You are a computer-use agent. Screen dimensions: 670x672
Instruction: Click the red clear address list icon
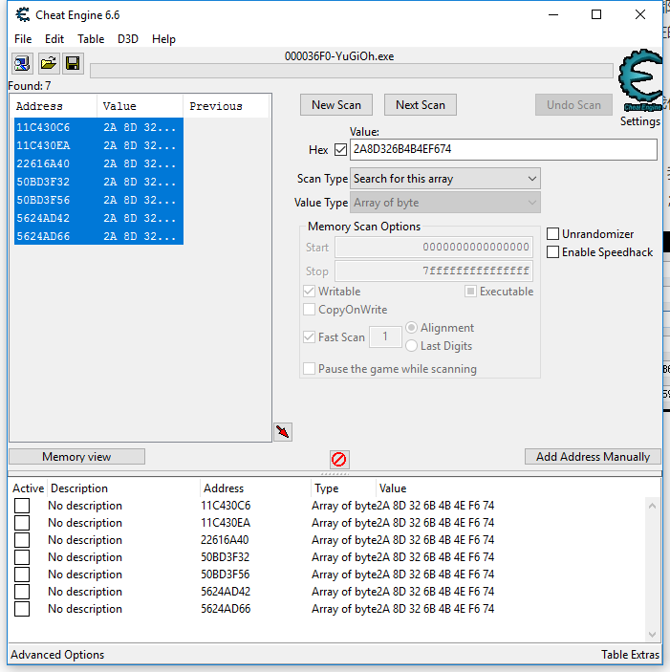(x=339, y=460)
